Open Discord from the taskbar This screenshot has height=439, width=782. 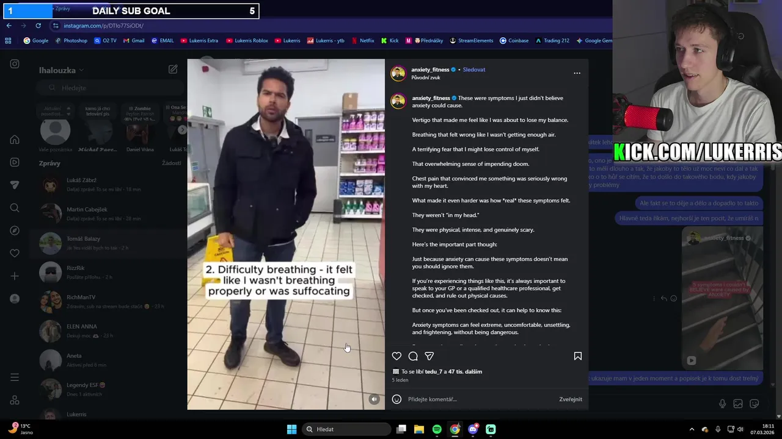(472, 429)
